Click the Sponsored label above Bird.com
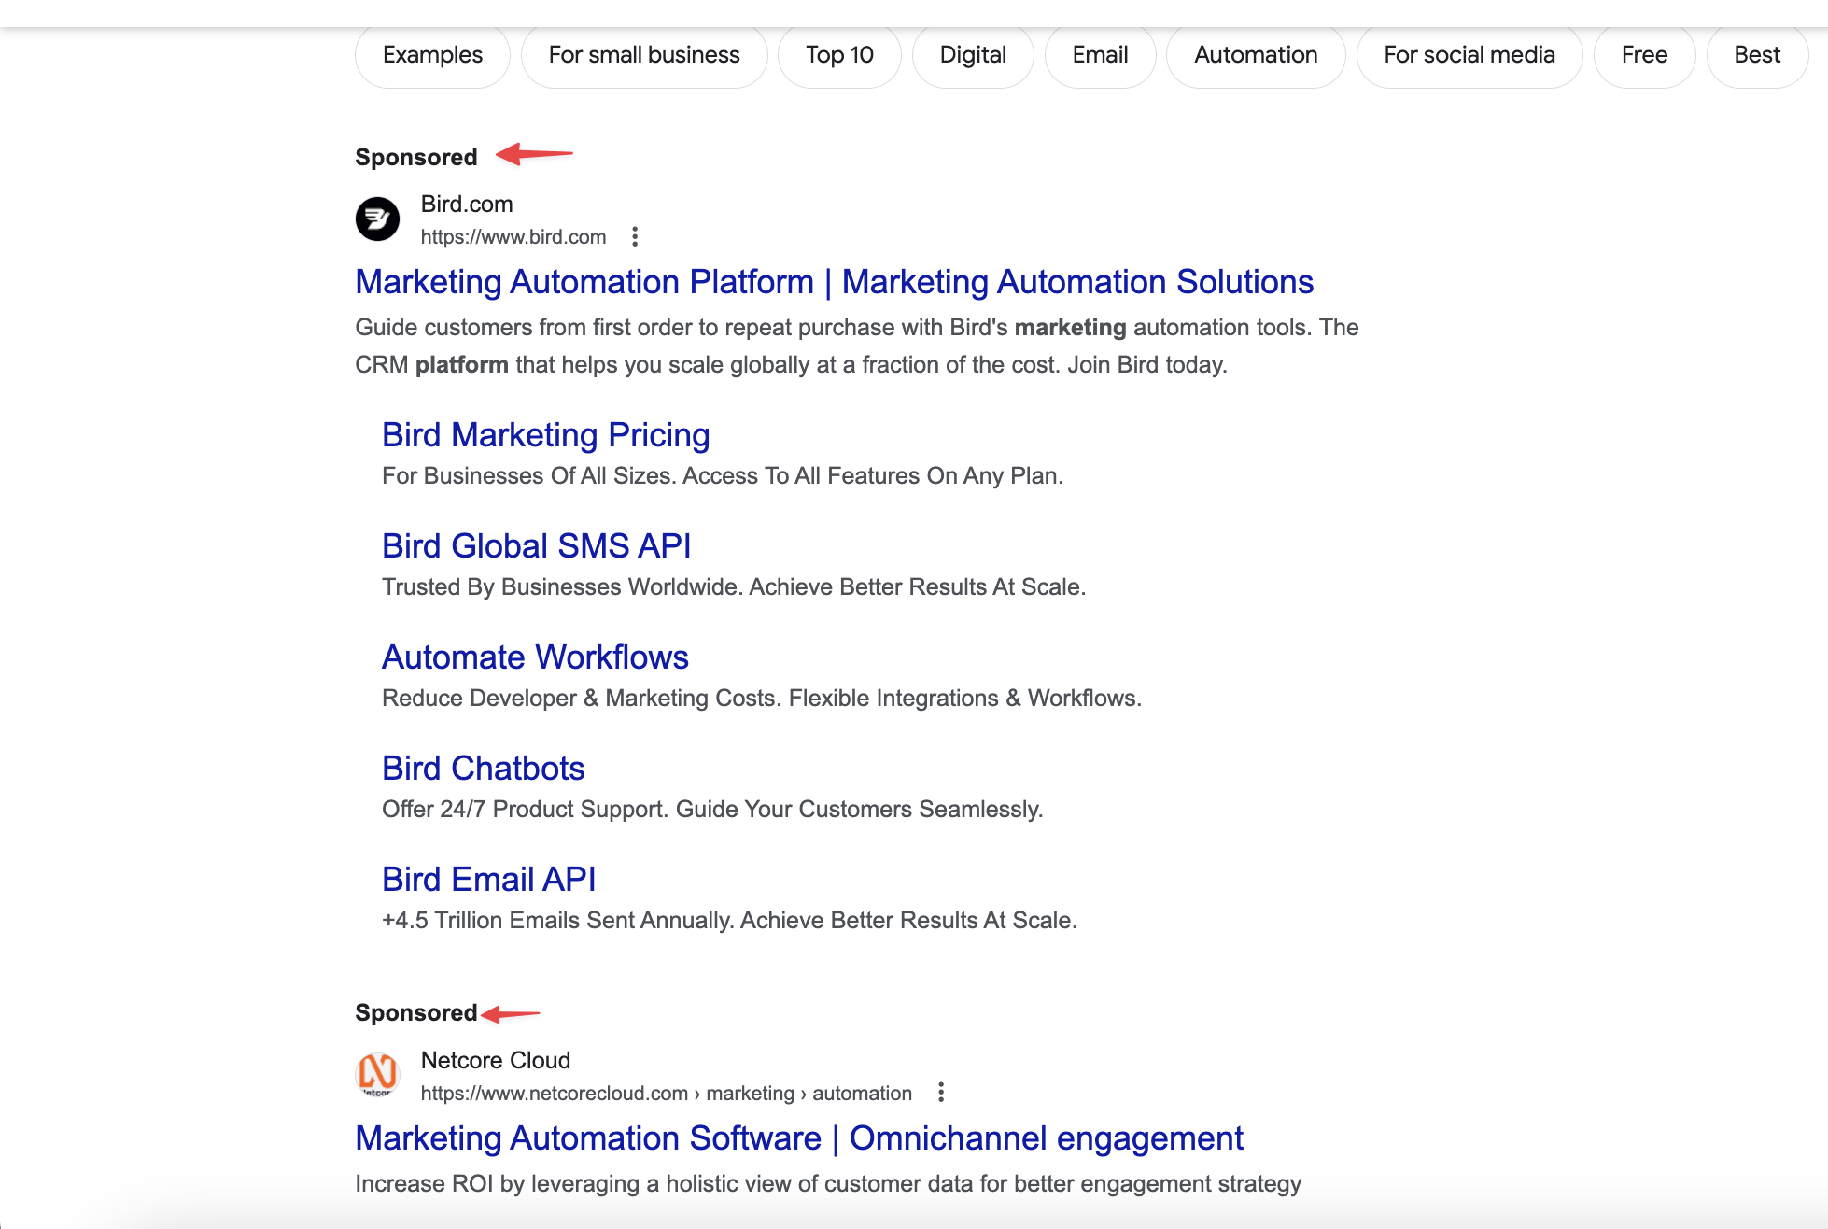Viewport: 1828px width, 1229px height. (416, 157)
